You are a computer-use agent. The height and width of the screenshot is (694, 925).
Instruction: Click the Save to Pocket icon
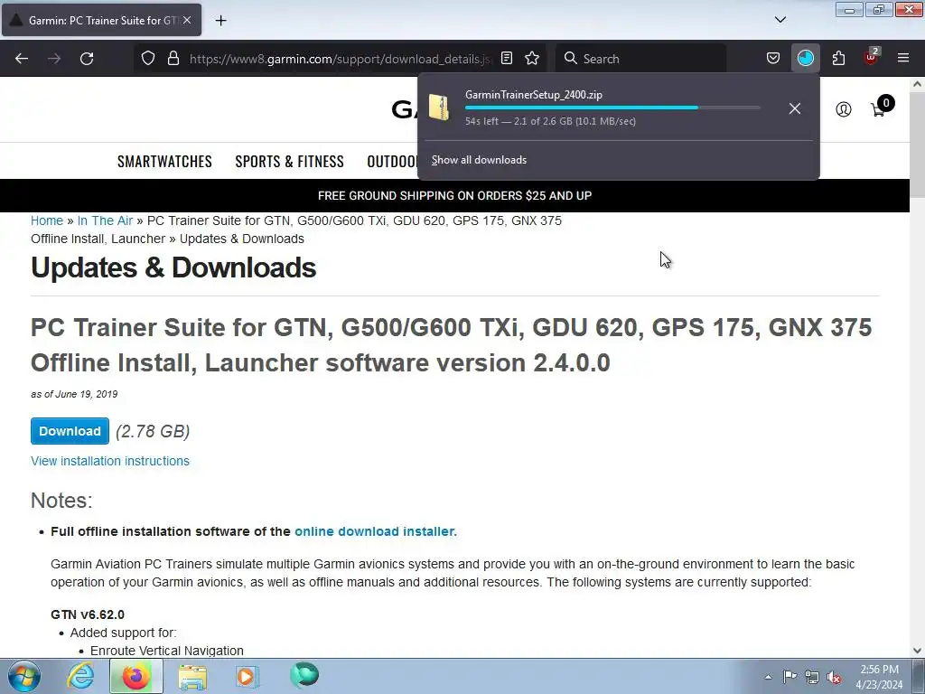[773, 59]
